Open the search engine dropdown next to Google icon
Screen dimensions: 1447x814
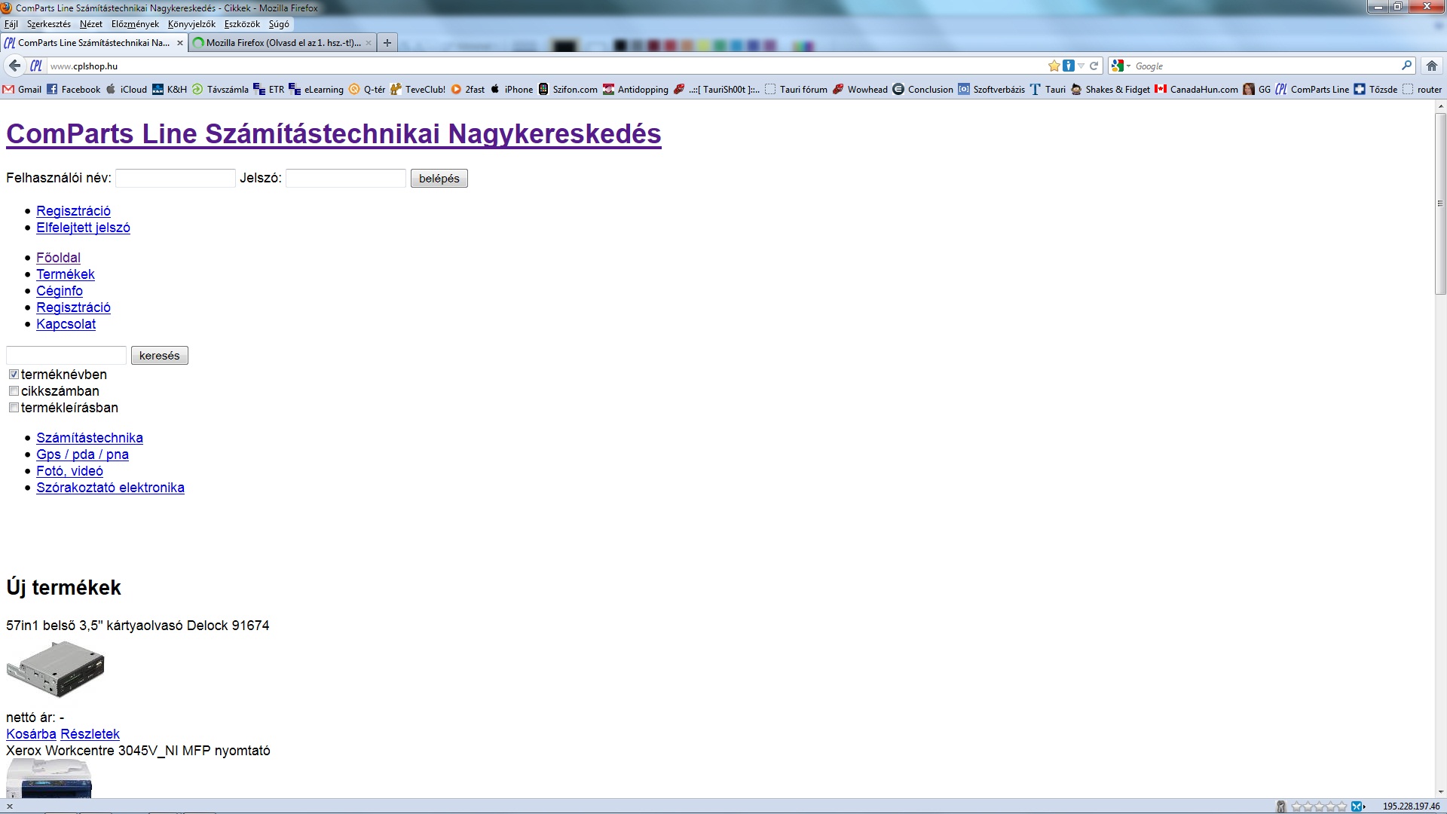tap(1128, 66)
